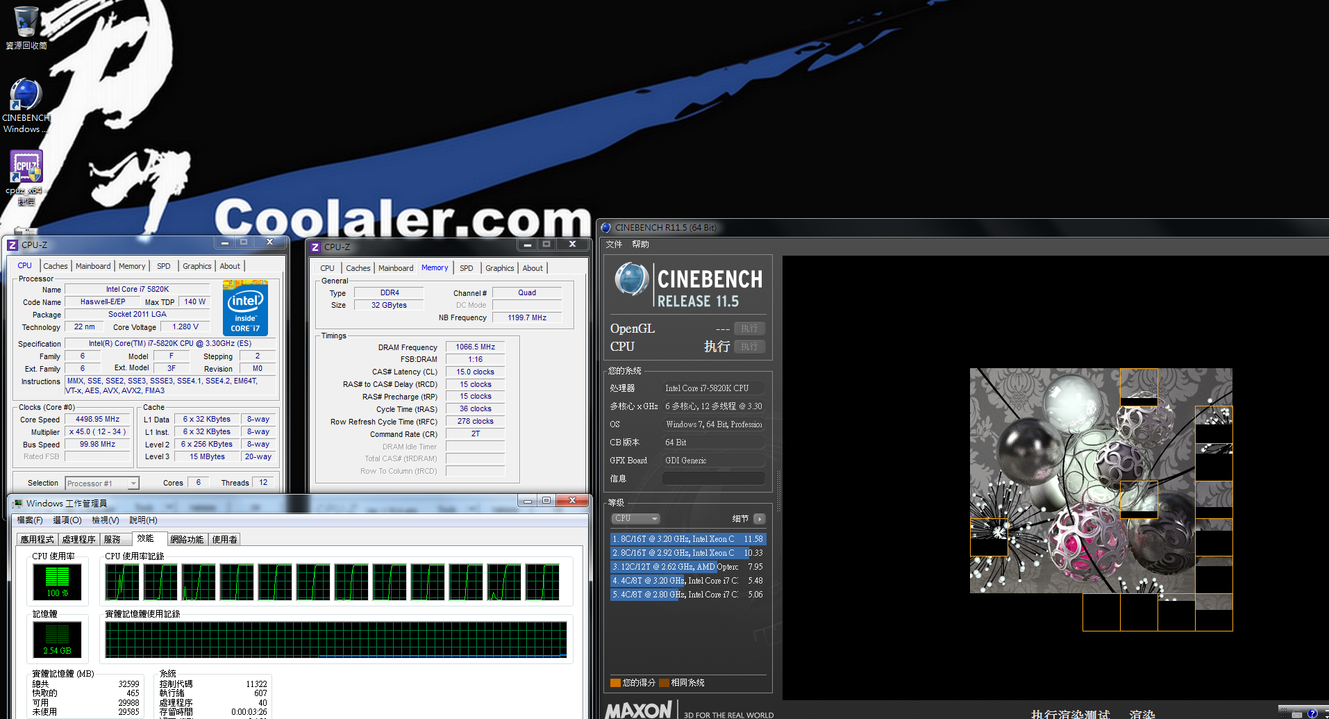
Task: Expand the Processor #1 selection dropdown
Action: click(x=102, y=484)
